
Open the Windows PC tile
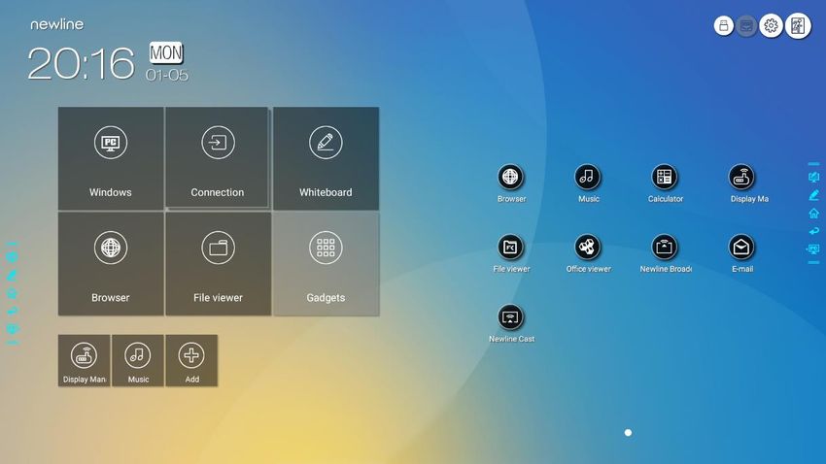111,158
